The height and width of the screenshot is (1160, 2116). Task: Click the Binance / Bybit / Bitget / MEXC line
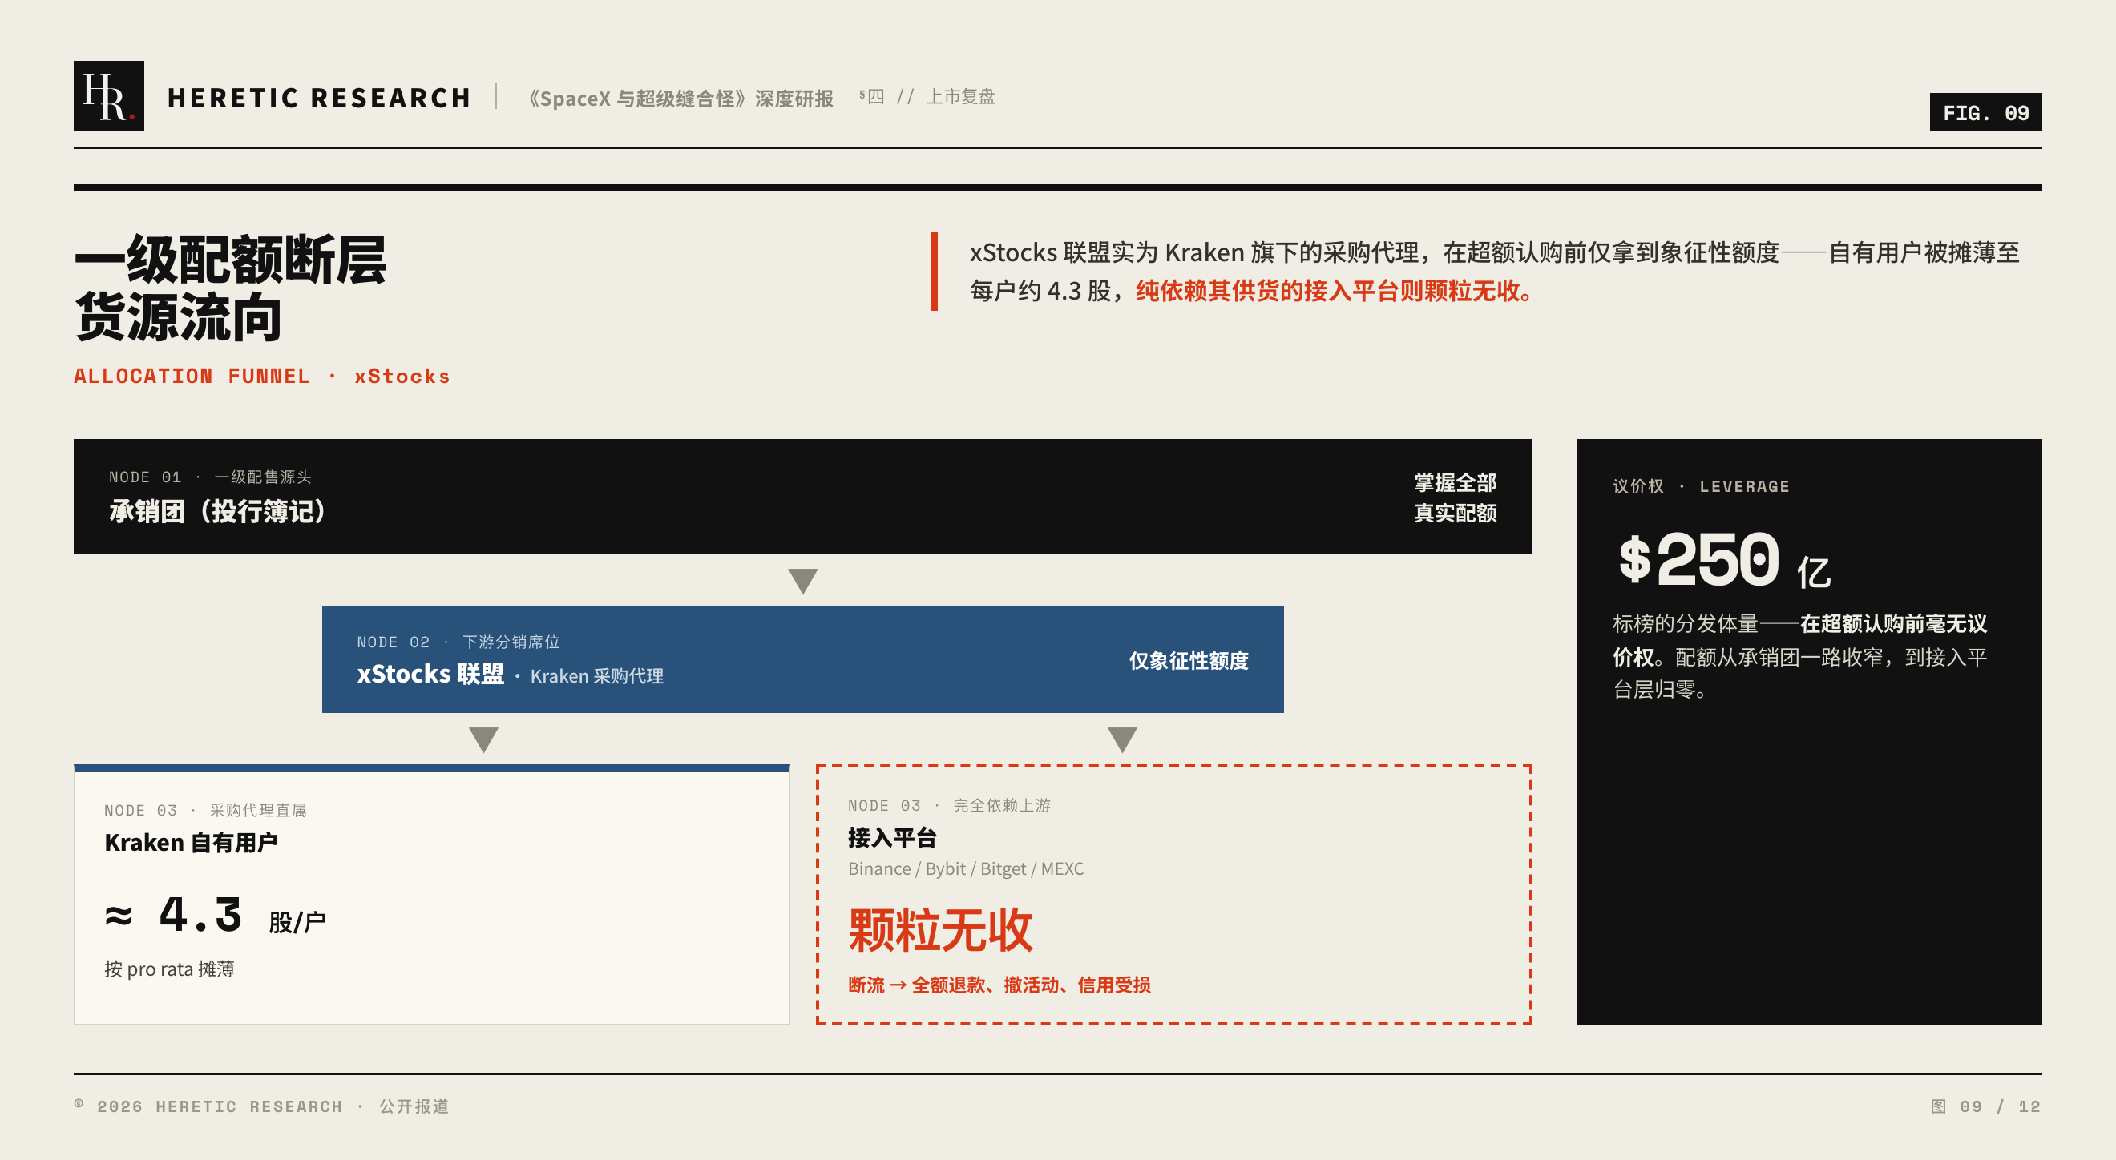click(966, 869)
